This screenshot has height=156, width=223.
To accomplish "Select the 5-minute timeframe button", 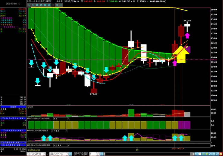I will 33,5.
